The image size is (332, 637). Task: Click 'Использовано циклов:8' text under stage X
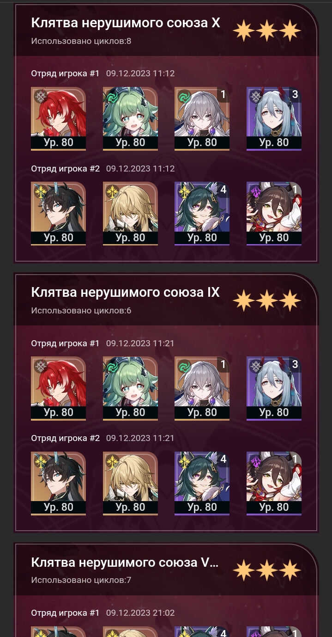tap(81, 41)
